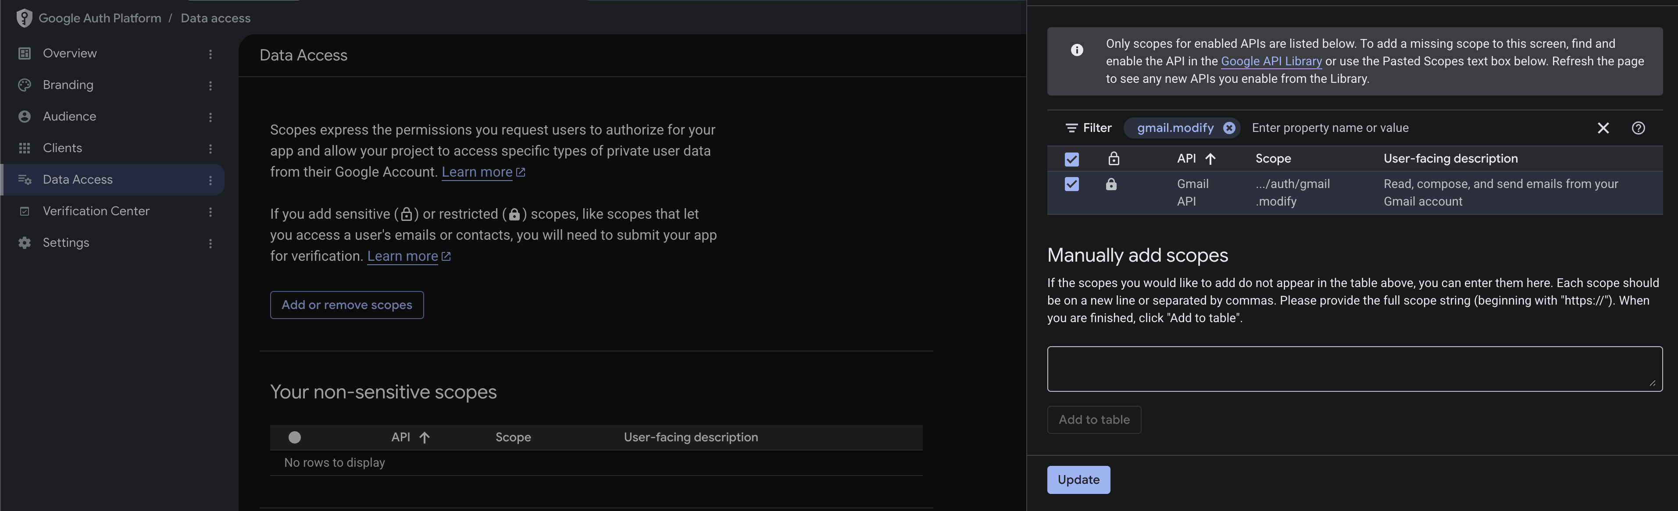Viewport: 1678px width, 511px height.
Task: Click the Scope column header in scopes panel
Action: 1273,159
